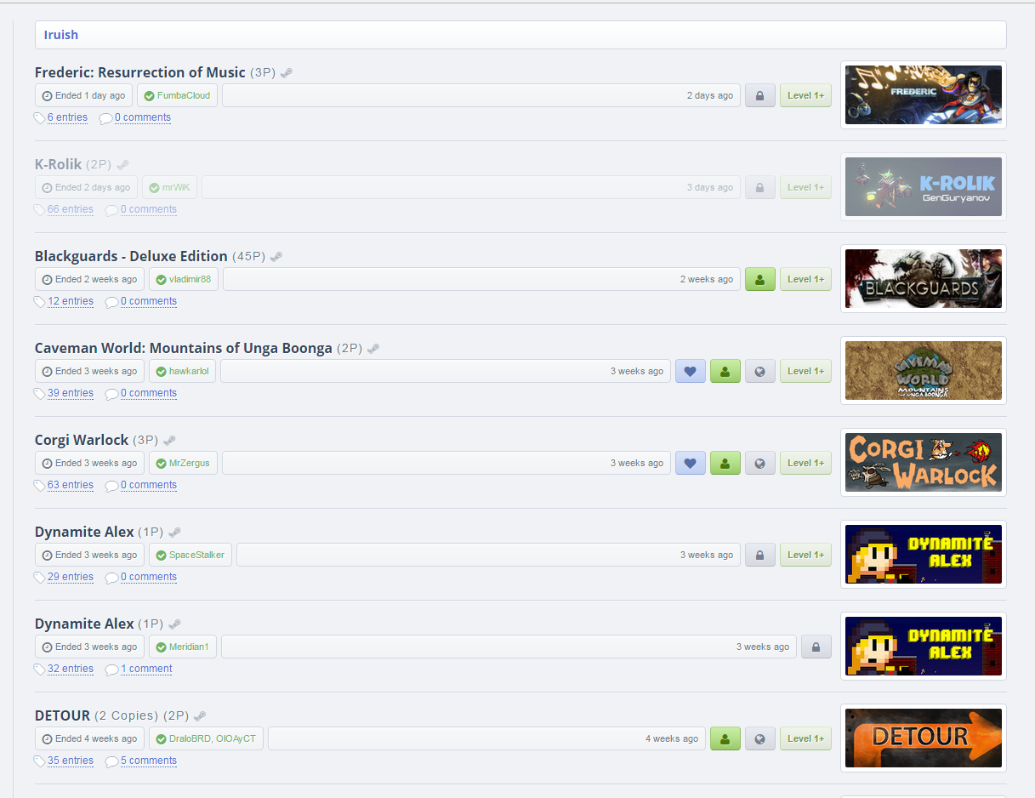Open 63 entries link under Corgi Warlock

click(71, 485)
